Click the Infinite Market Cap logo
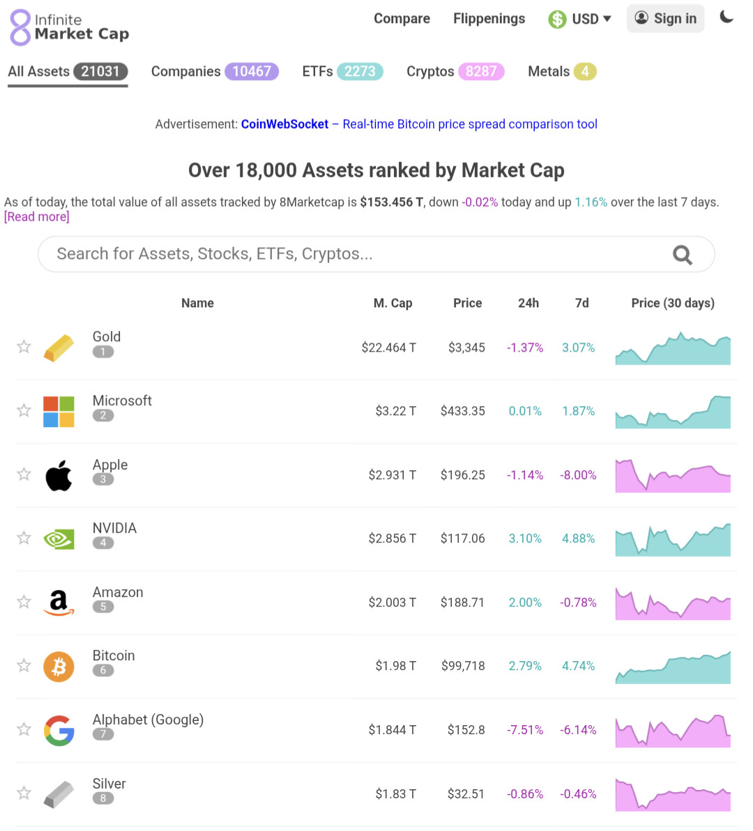 pos(69,27)
